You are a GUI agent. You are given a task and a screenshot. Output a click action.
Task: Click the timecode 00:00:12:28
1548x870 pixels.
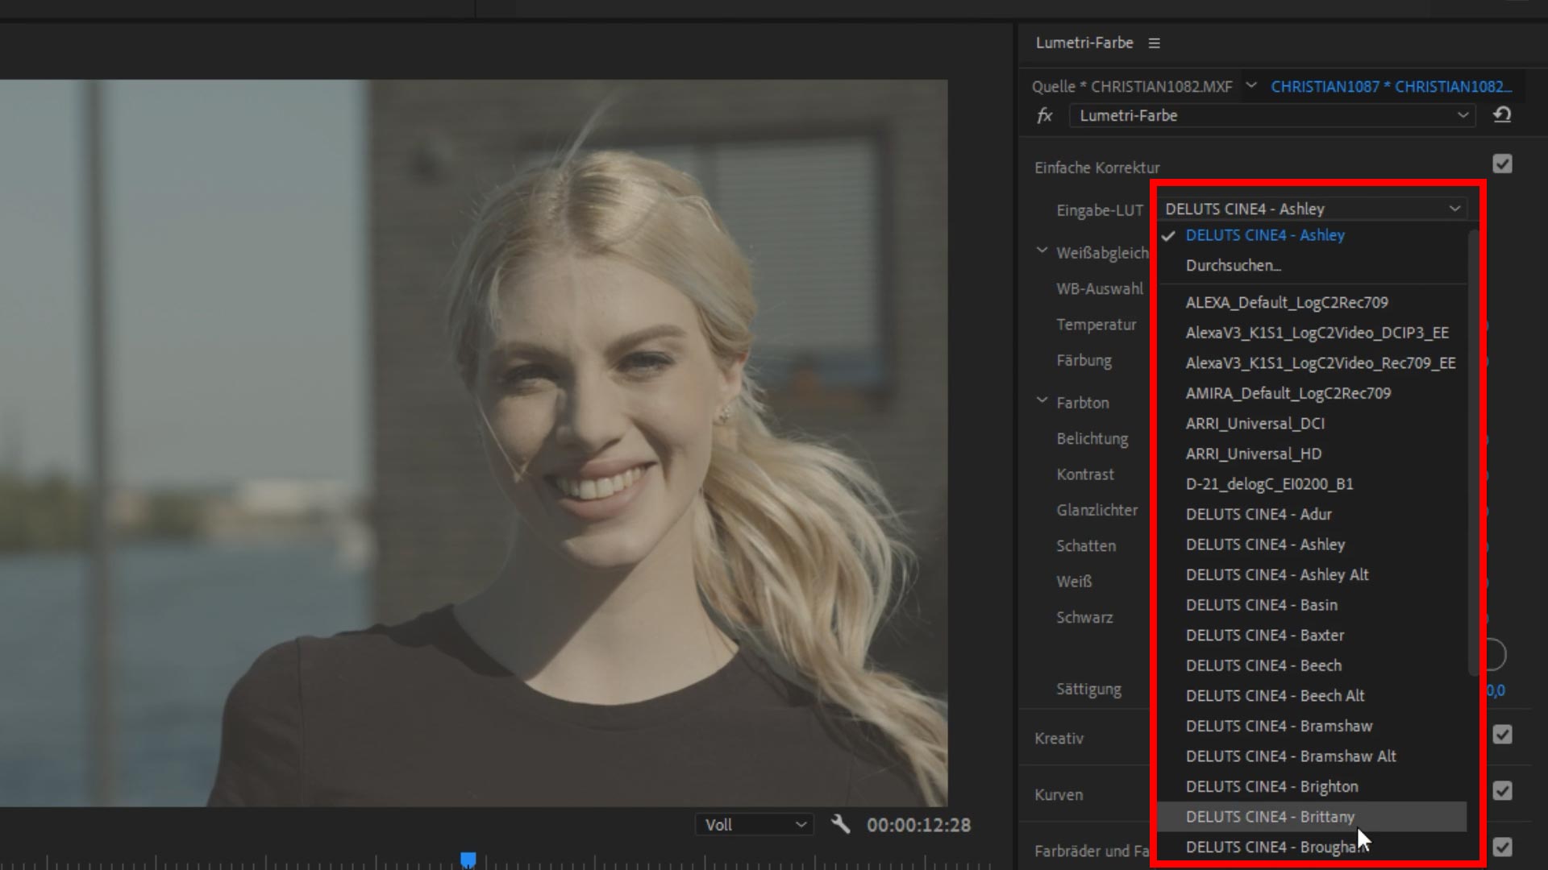[918, 825]
